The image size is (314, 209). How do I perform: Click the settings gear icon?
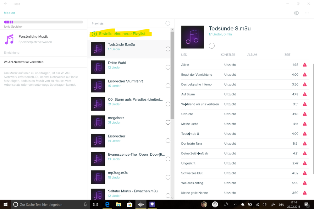tap(296, 13)
